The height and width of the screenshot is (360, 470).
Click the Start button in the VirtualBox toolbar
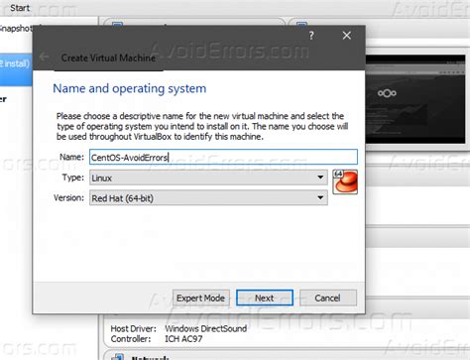click(x=20, y=8)
